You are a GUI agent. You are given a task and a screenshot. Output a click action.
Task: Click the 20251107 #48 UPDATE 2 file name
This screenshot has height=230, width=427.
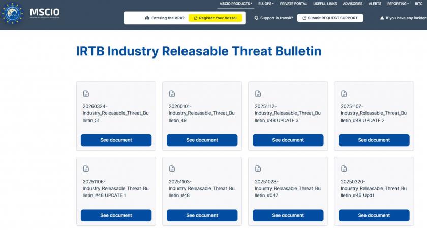pos(374,113)
